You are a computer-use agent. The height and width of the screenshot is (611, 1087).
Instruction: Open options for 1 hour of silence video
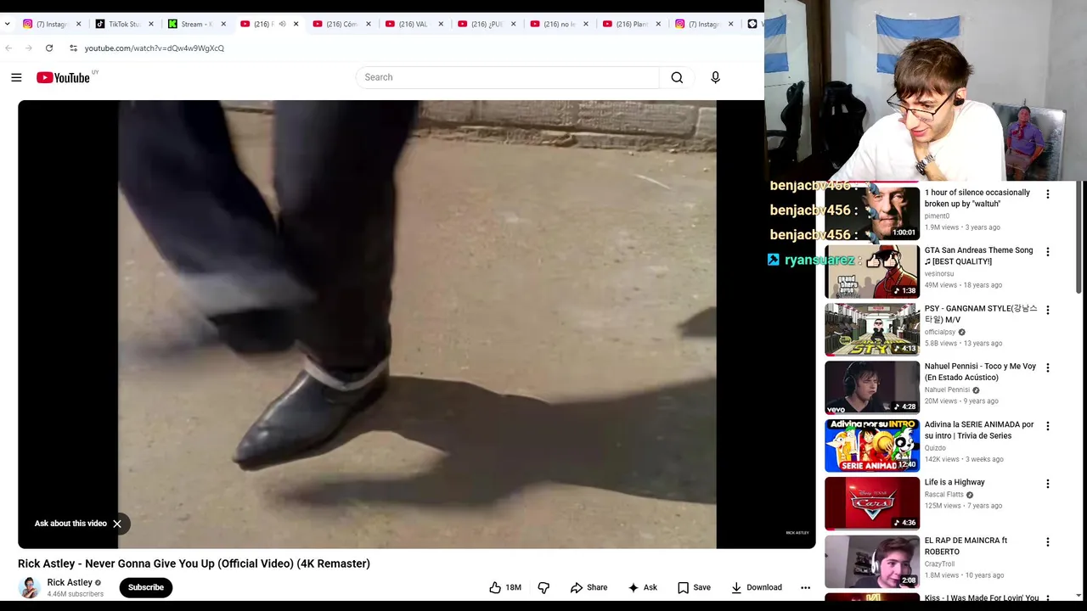pyautogui.click(x=1047, y=194)
